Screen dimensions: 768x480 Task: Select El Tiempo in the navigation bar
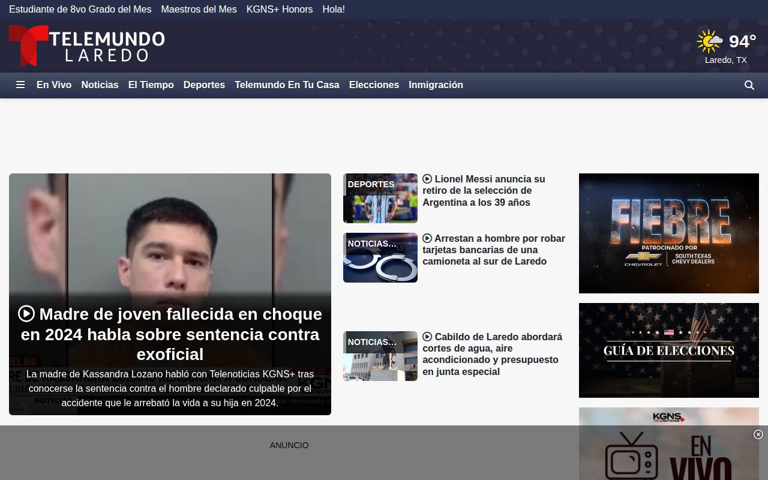151,85
